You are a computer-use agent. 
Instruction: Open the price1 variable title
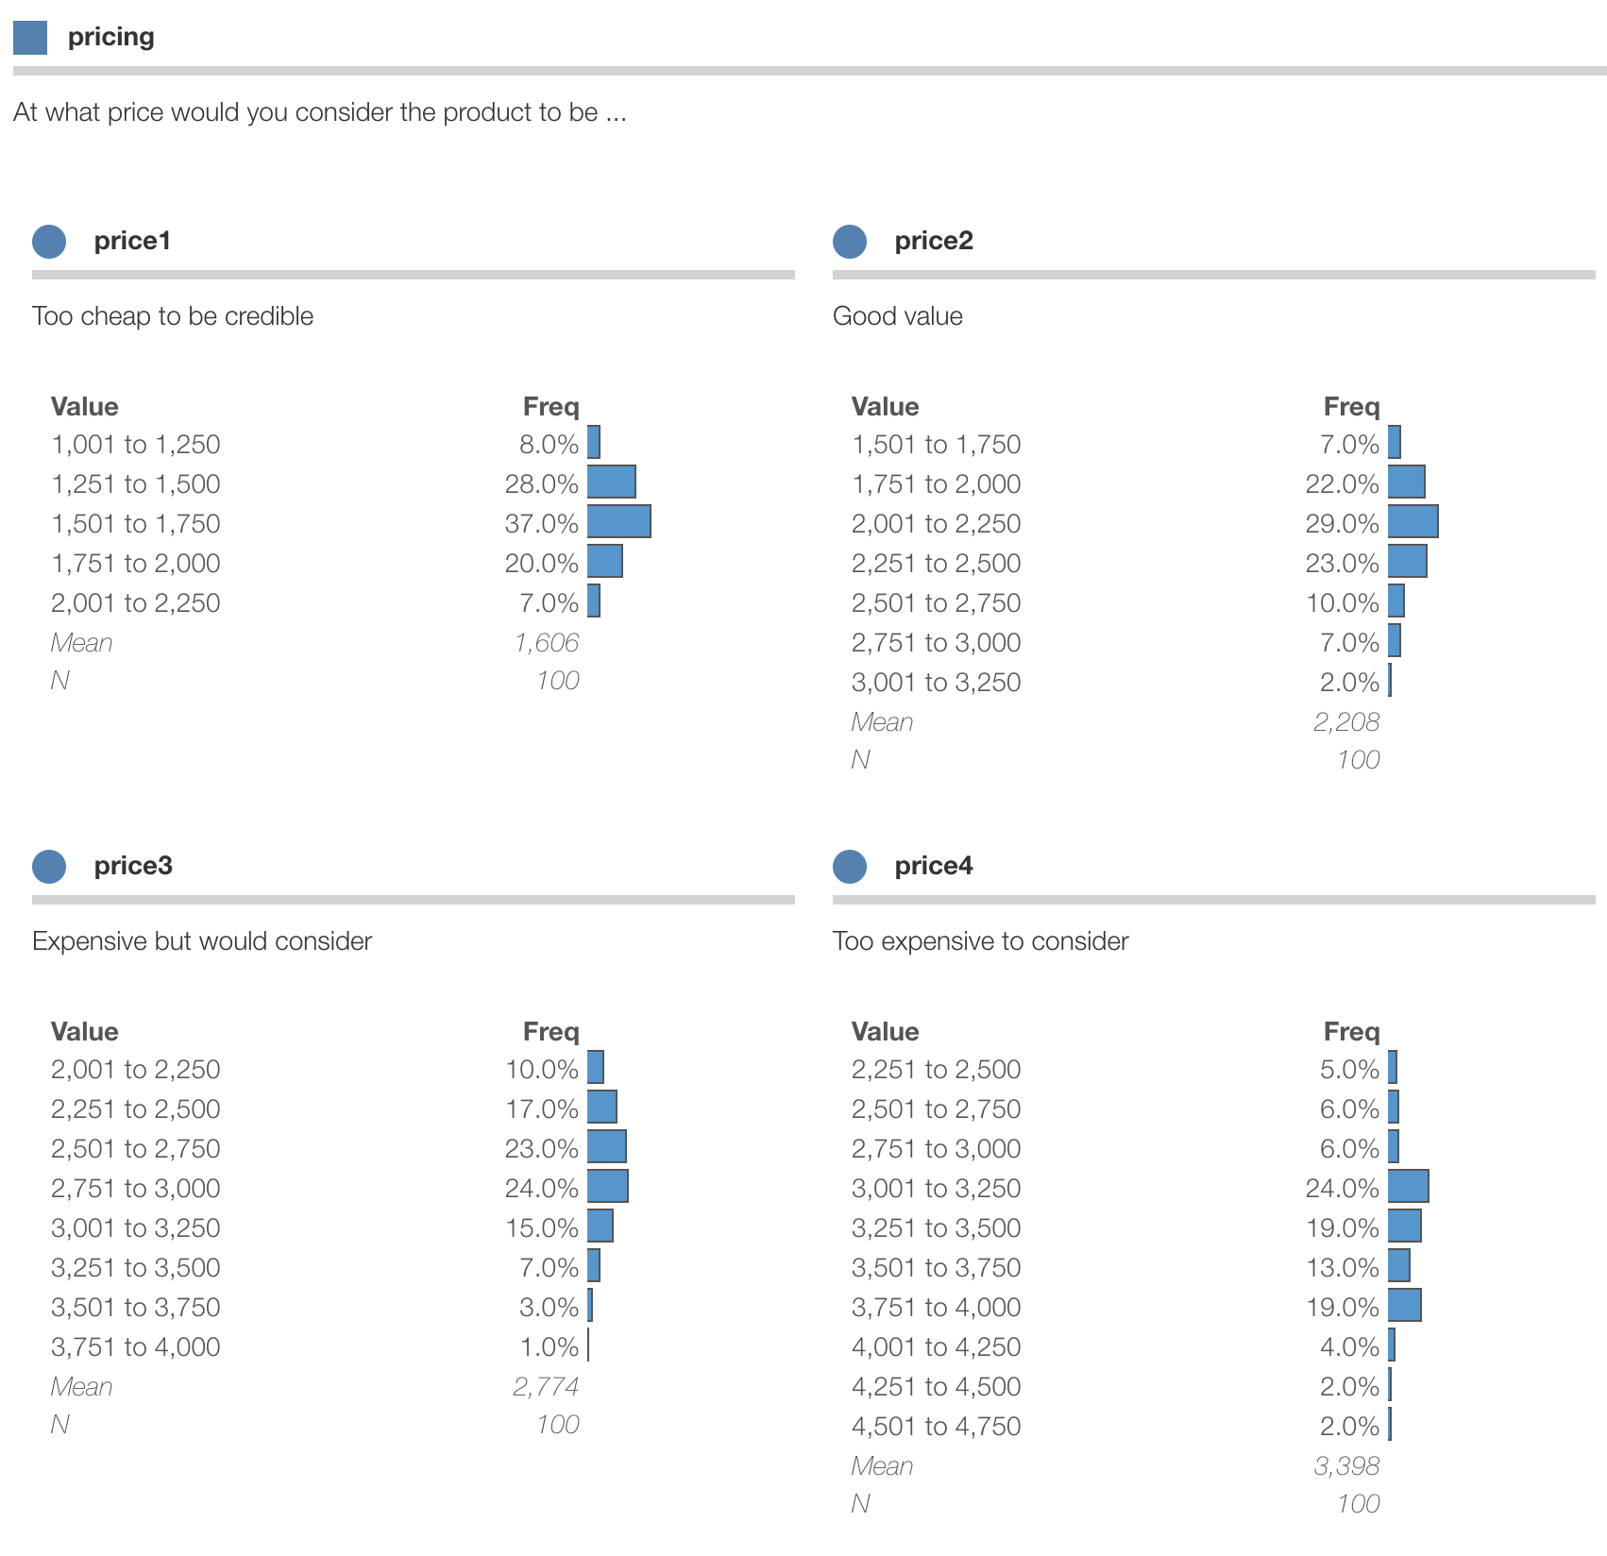click(132, 241)
